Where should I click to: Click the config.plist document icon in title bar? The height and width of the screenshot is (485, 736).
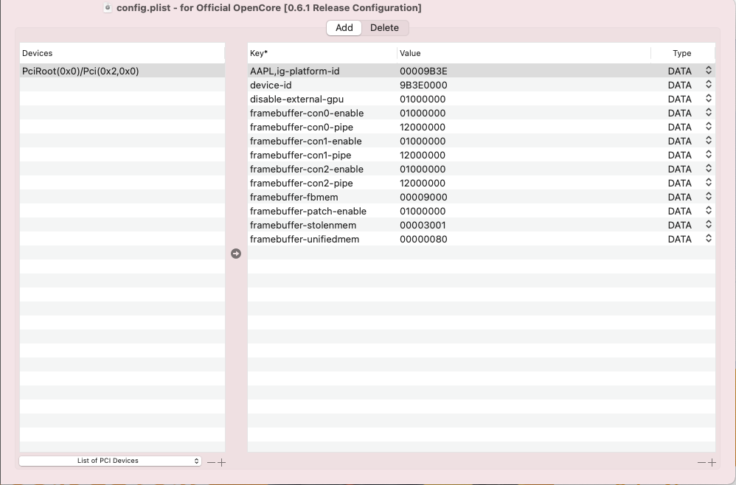108,8
